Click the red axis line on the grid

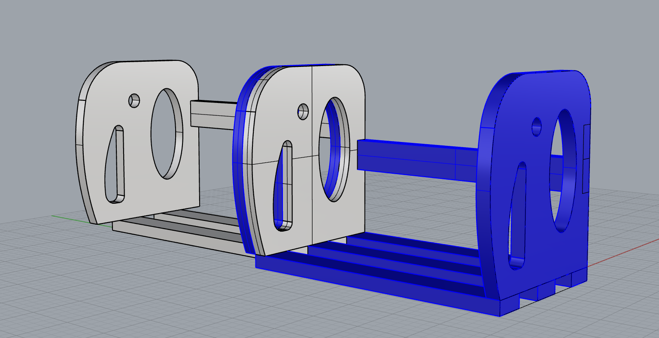[x=623, y=254]
